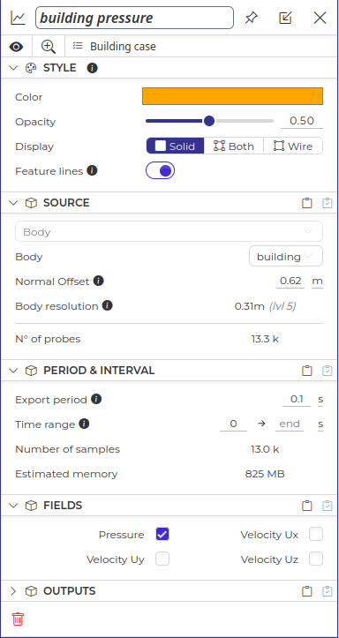Viewport: 339px width, 638px height.
Task: Click the Export period info icon
Action: (x=96, y=399)
